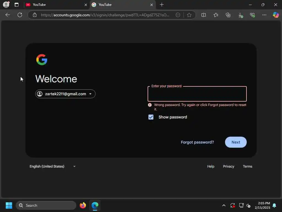Image resolution: width=282 pixels, height=212 pixels.
Task: Open the clock showing 2:05 PM
Action: tap(262, 205)
